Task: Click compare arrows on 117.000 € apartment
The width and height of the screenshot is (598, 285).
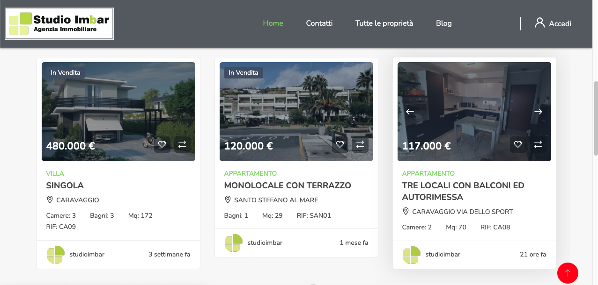Action: pos(538,144)
